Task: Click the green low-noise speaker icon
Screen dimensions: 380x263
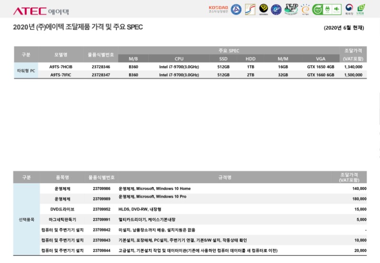Action: coord(337,9)
